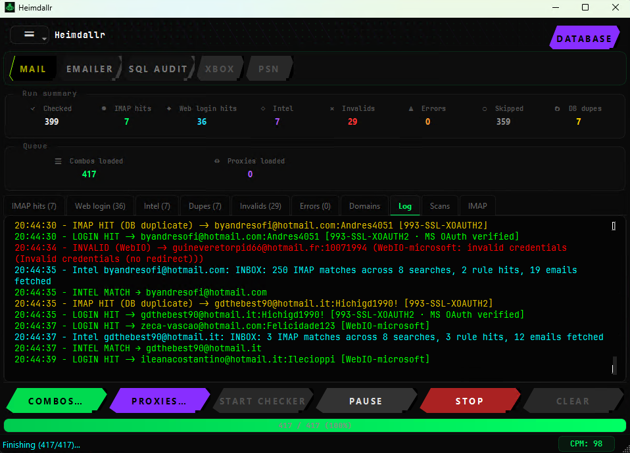
Task: Click the Checked value 399
Action: 51,121
